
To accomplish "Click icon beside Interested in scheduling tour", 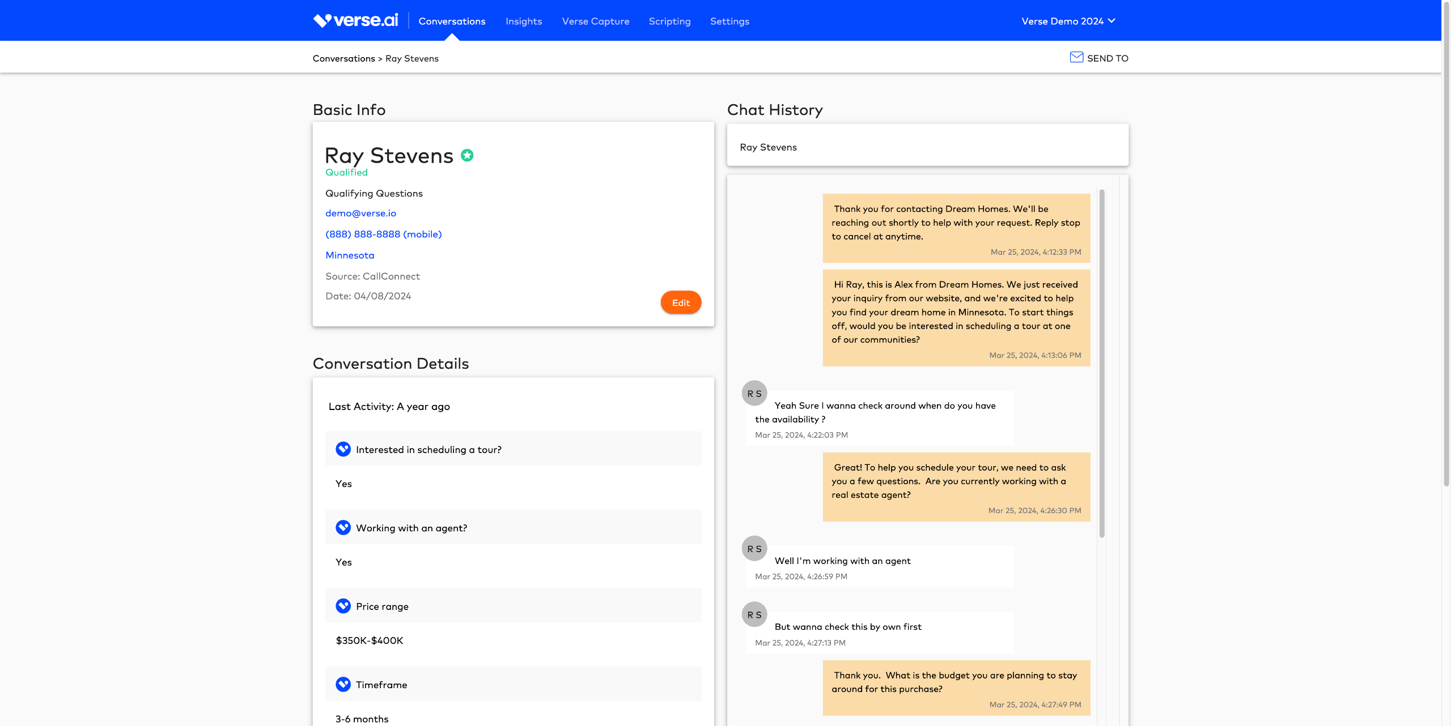I will pyautogui.click(x=343, y=449).
